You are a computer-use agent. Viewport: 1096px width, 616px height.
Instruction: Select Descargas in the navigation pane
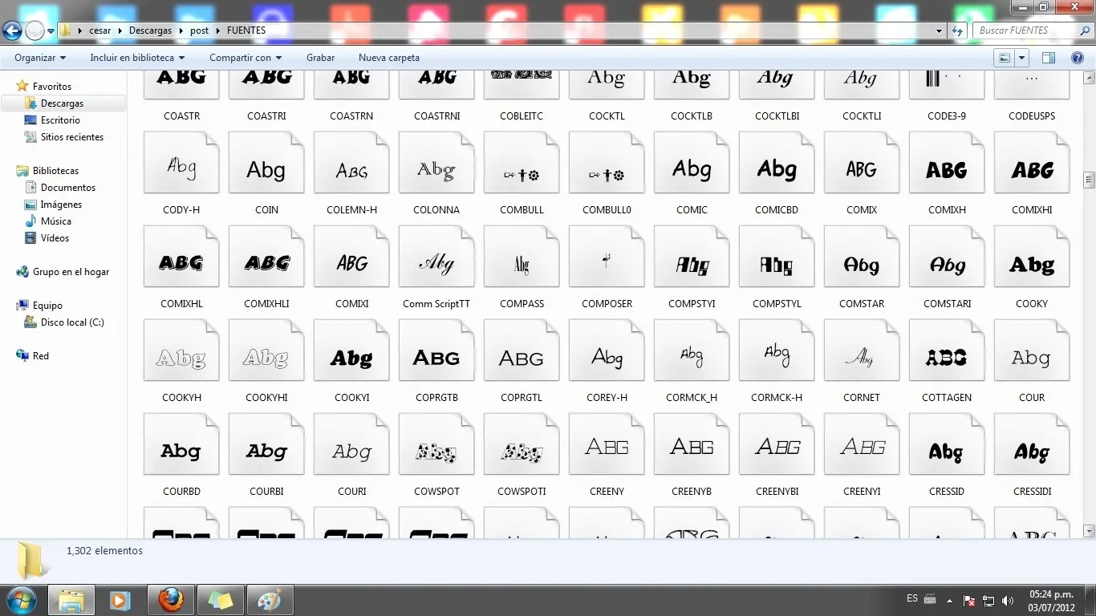[x=63, y=103]
